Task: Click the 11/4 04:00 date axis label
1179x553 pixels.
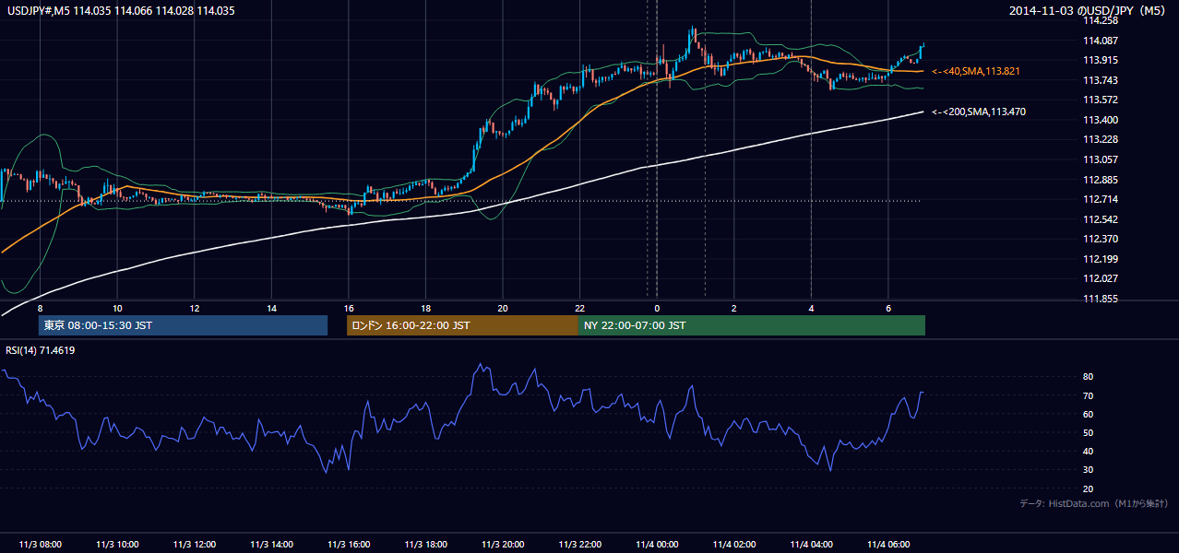Action: [x=811, y=544]
